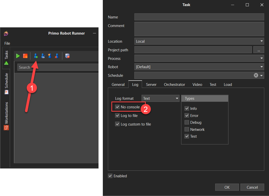Select the Schedule side tab in Runner
This screenshot has height=196, width=269.
[x=6, y=84]
